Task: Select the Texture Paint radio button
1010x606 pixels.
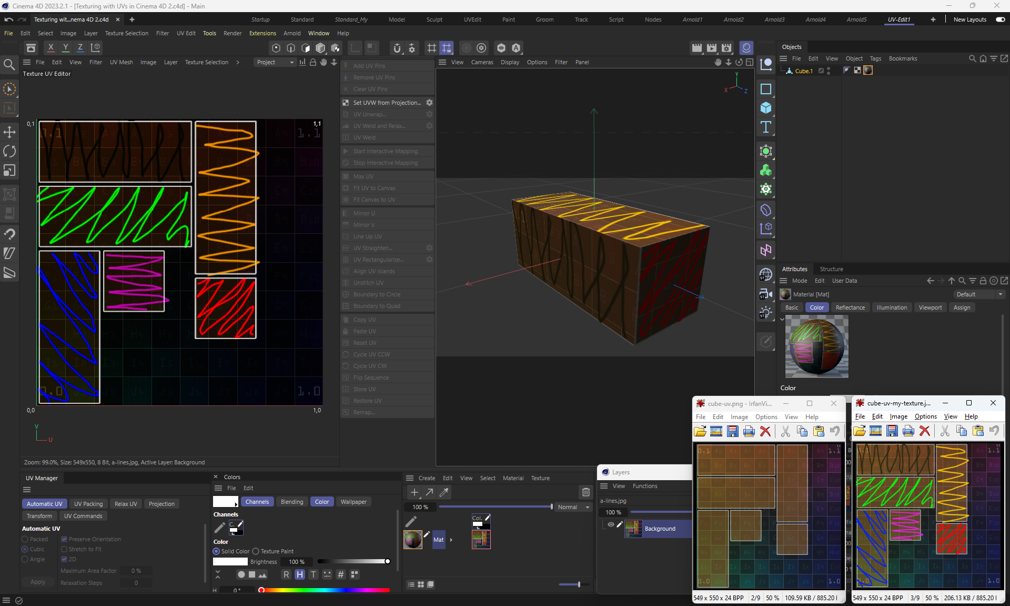Action: [x=256, y=551]
